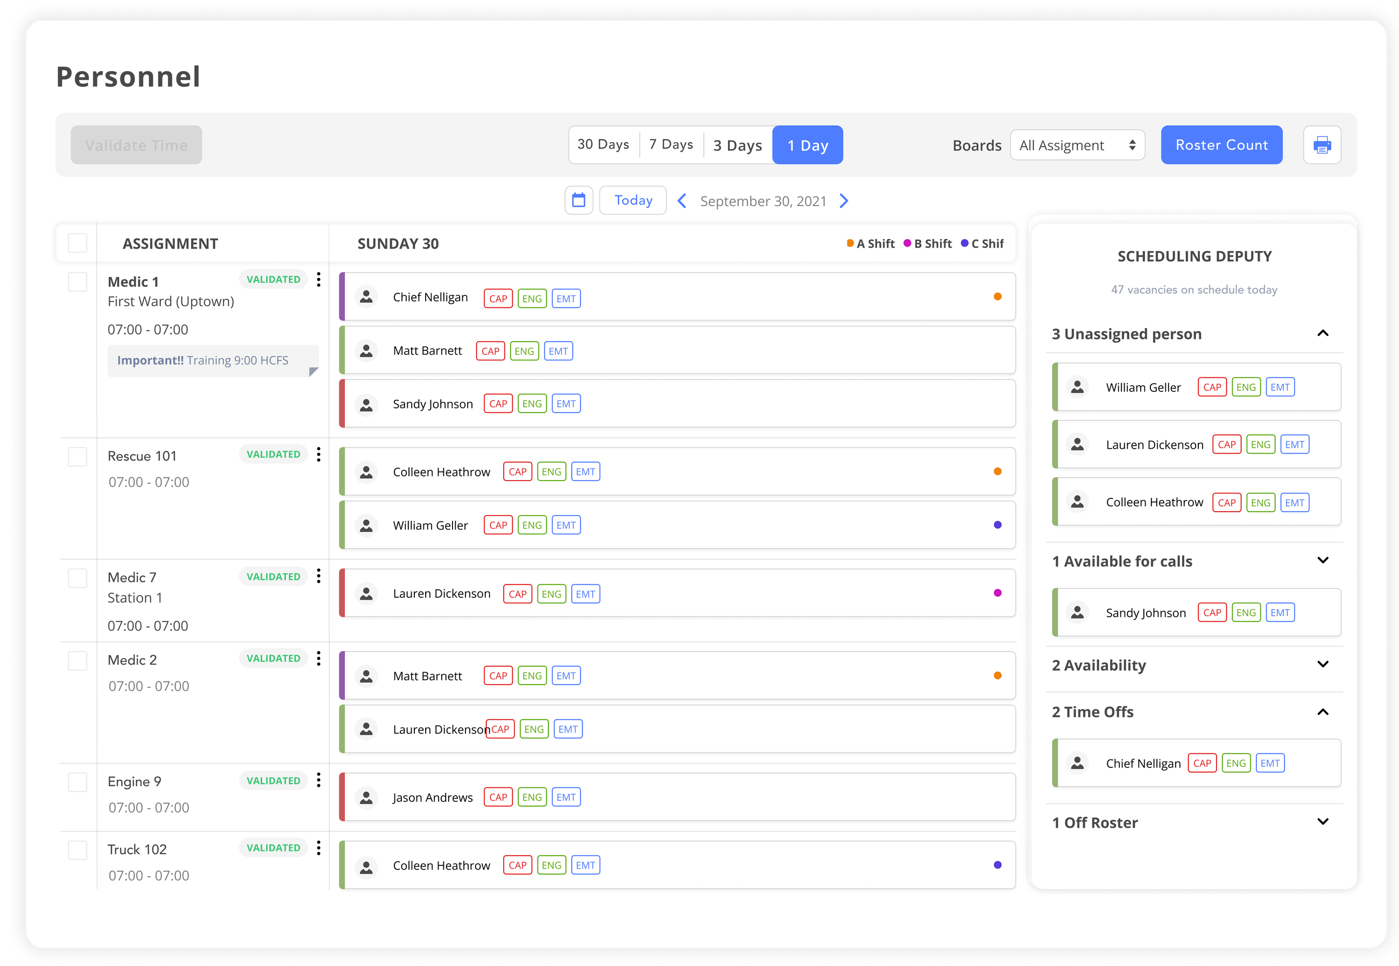Open the Medic 1 options menu
The image size is (1399, 966).
click(x=319, y=280)
